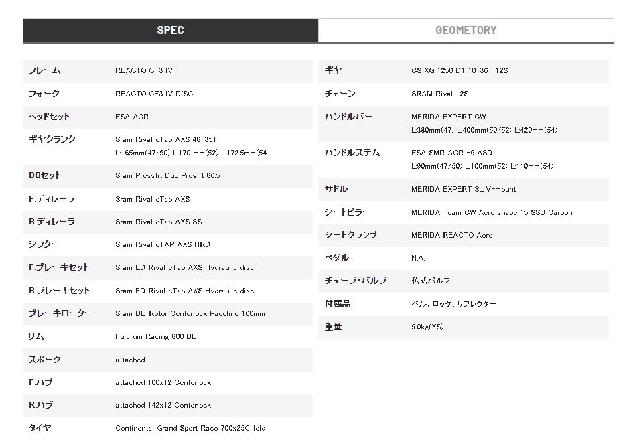Click the ヘッドセット label
Image resolution: width=633 pixels, height=444 pixels.
coord(49,117)
